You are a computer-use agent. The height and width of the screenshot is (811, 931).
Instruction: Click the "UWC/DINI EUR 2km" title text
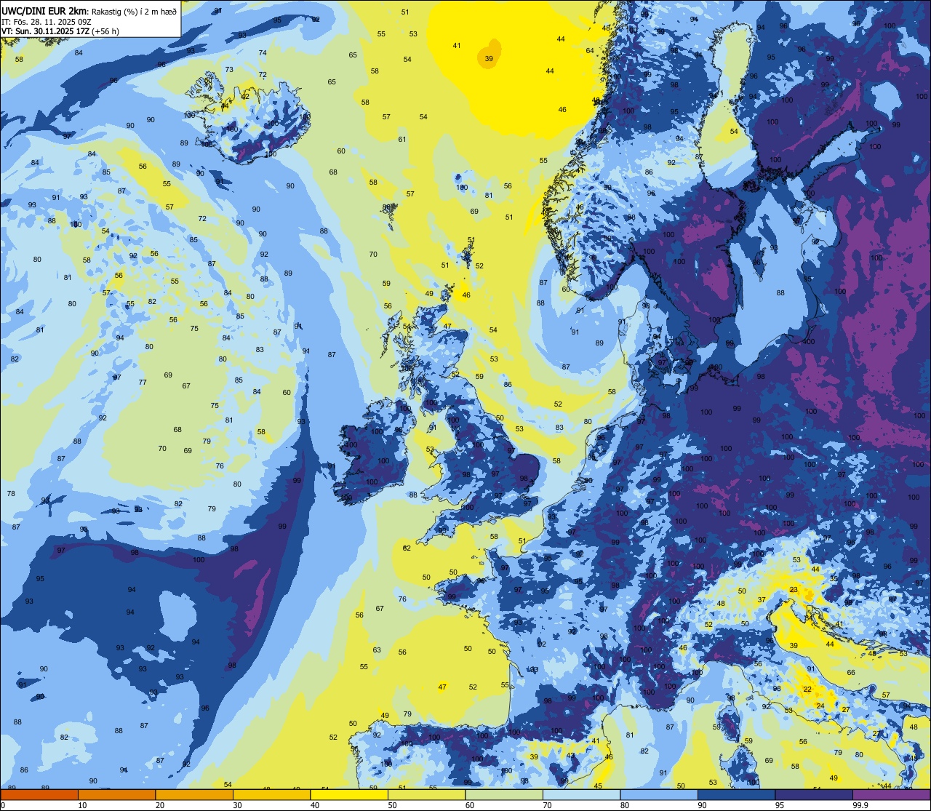[x=44, y=11]
